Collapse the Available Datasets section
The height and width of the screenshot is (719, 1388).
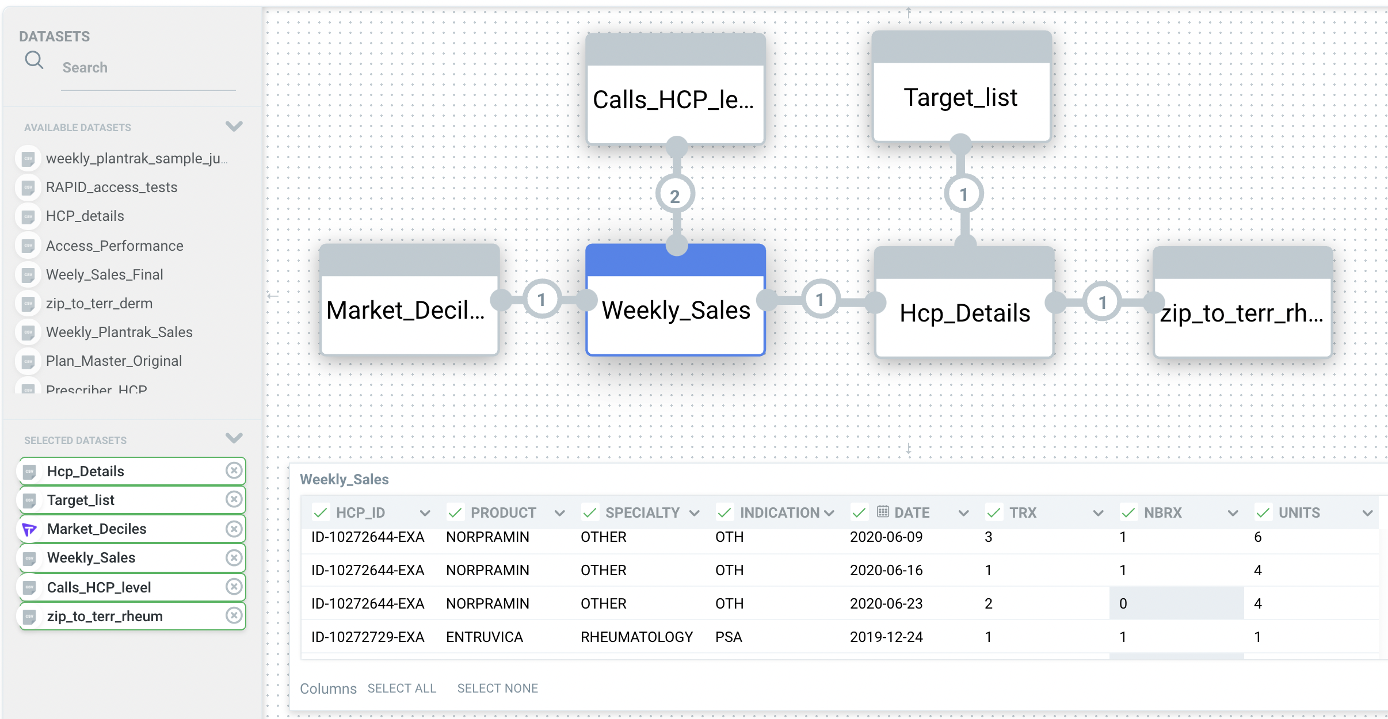[234, 126]
